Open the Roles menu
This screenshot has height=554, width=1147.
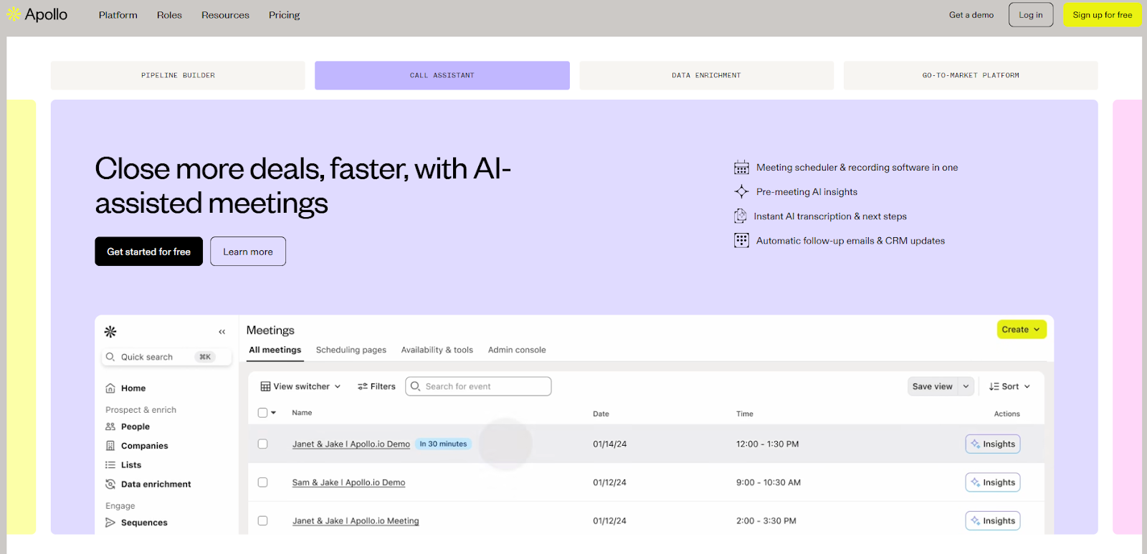point(169,15)
